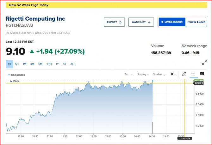The width and height of the screenshot is (212, 145).
Task: Show ALL time range
Action: pyautogui.click(x=73, y=64)
